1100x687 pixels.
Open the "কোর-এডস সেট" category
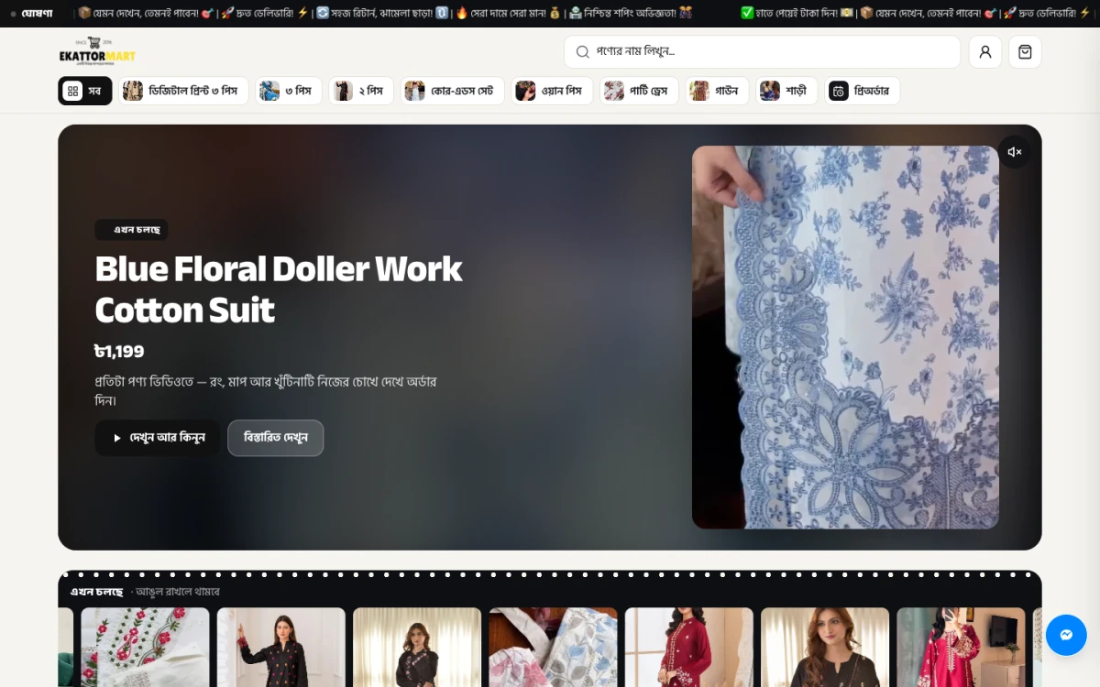tap(453, 91)
